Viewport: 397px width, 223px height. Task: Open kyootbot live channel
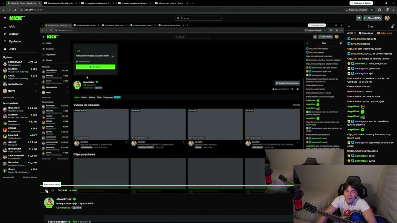[x=20, y=137]
